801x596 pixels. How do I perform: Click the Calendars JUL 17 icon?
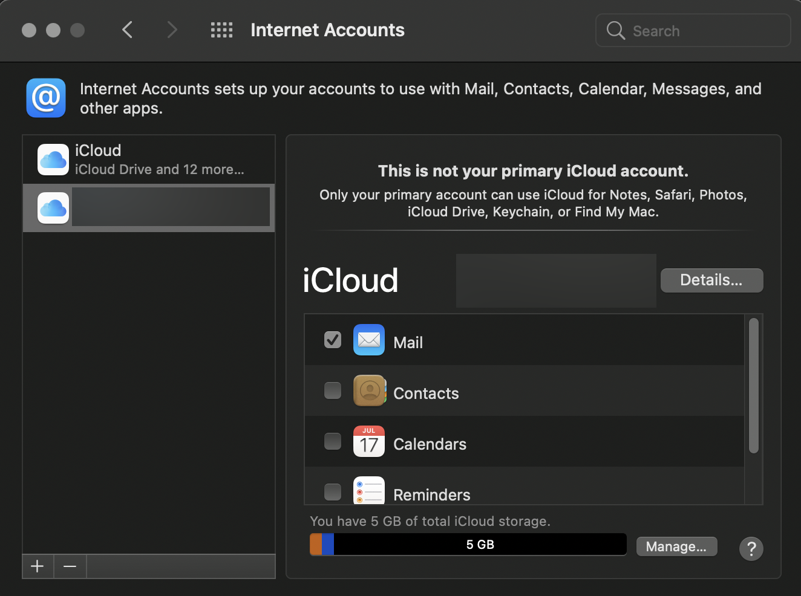[369, 441]
